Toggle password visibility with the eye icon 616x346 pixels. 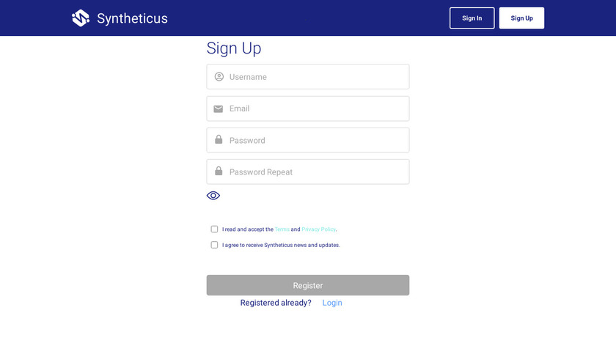pos(213,196)
